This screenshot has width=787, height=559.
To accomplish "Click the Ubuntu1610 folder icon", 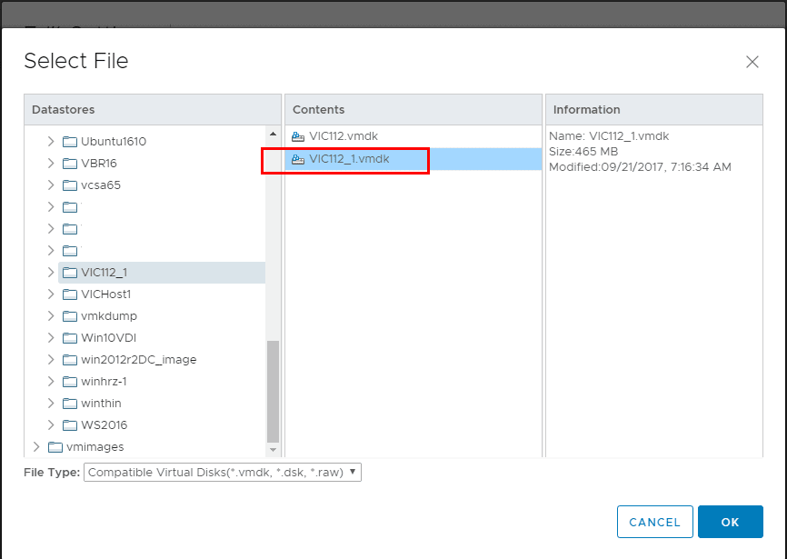I will pos(70,142).
